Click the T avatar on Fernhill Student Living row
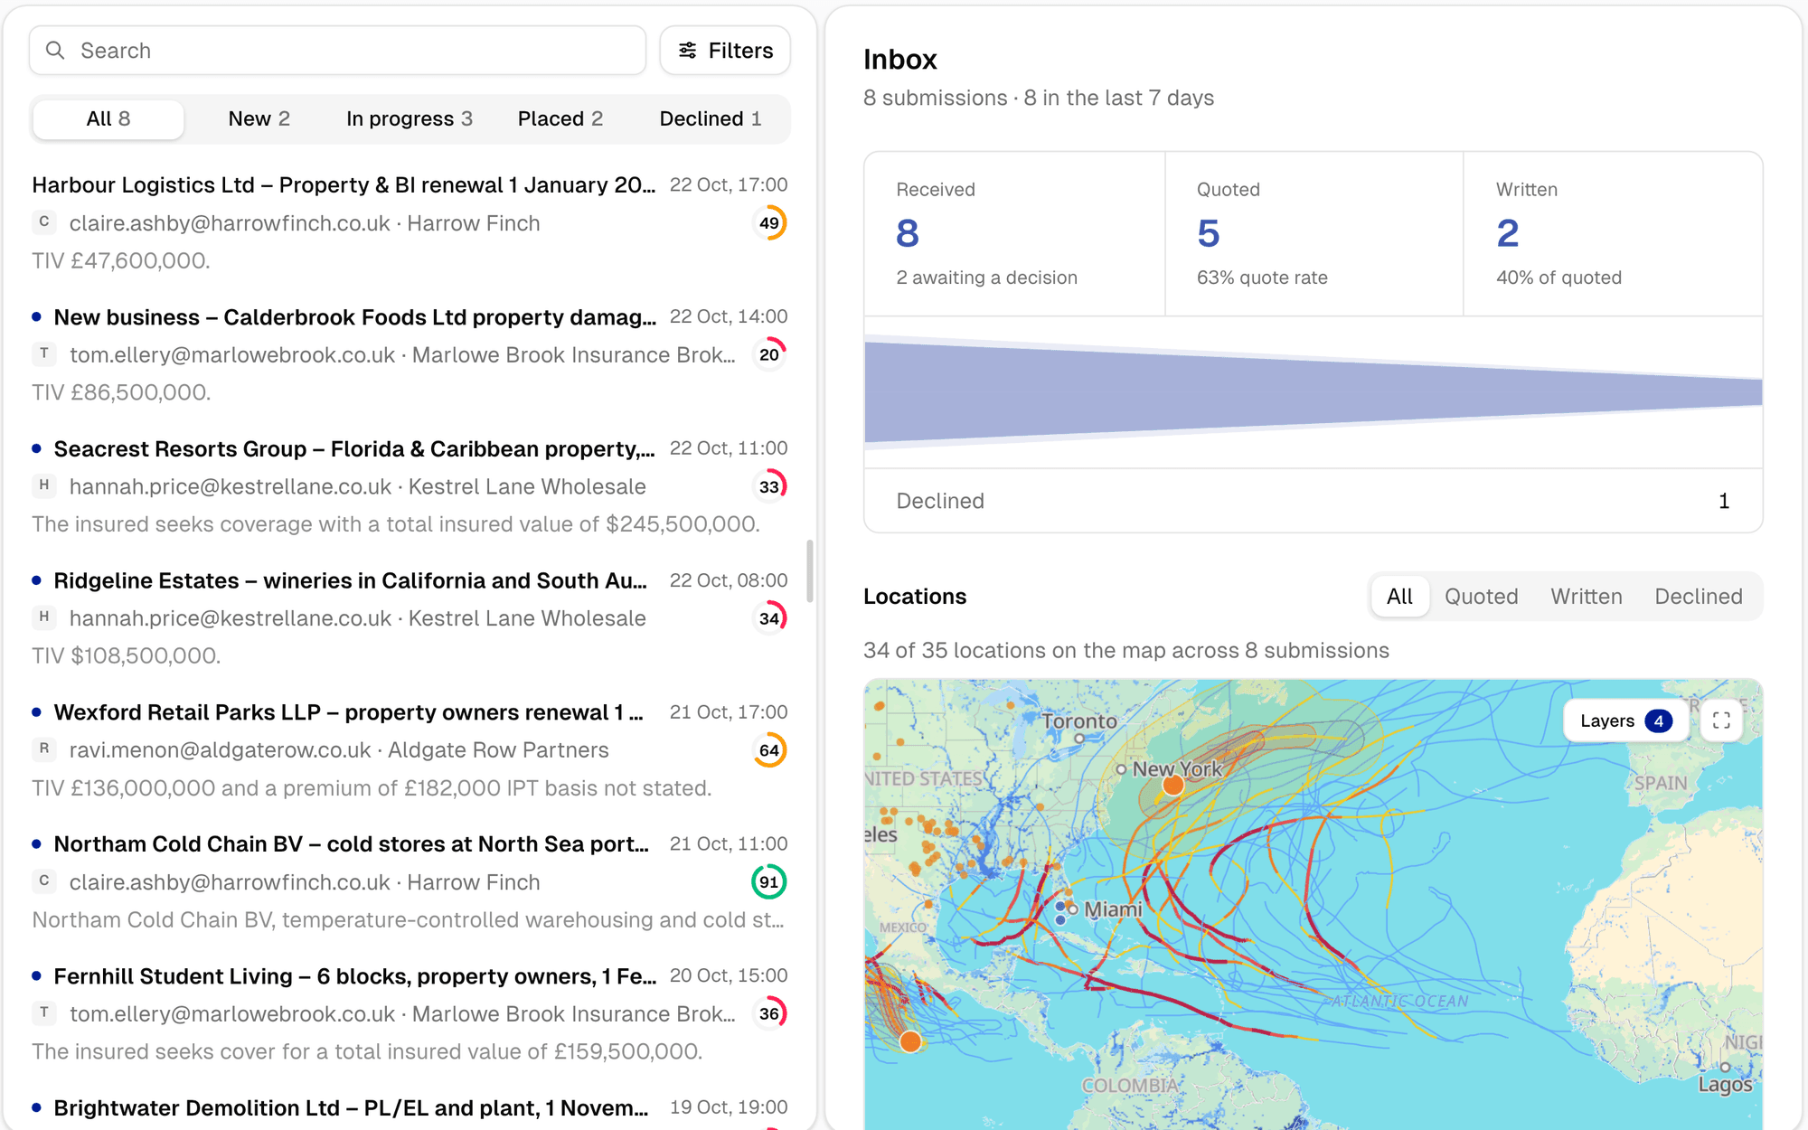The height and width of the screenshot is (1130, 1808). click(x=44, y=1013)
